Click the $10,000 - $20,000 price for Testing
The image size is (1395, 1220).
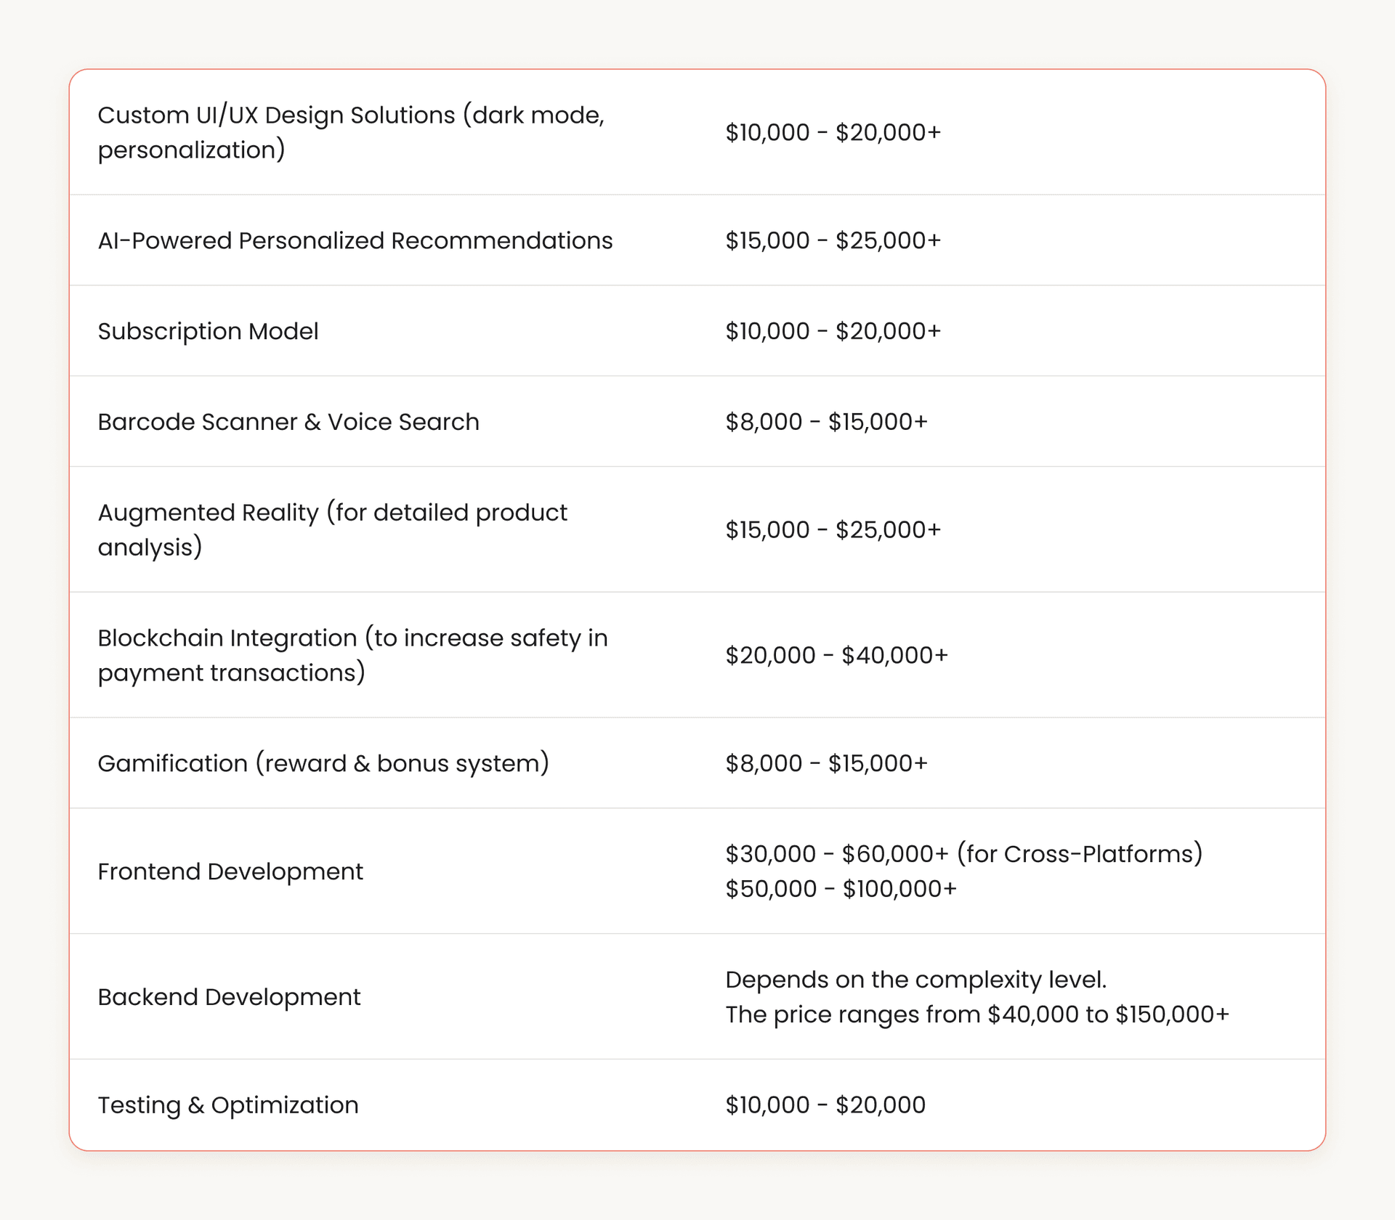[x=825, y=1105]
